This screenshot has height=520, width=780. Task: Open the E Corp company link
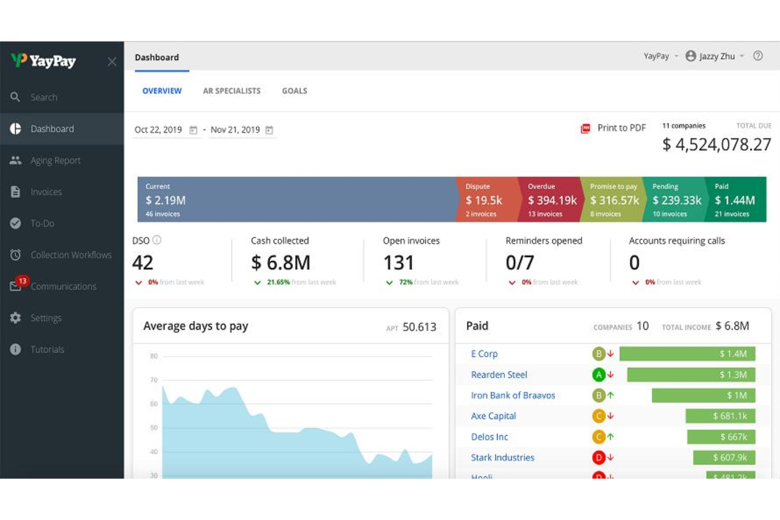coord(484,354)
